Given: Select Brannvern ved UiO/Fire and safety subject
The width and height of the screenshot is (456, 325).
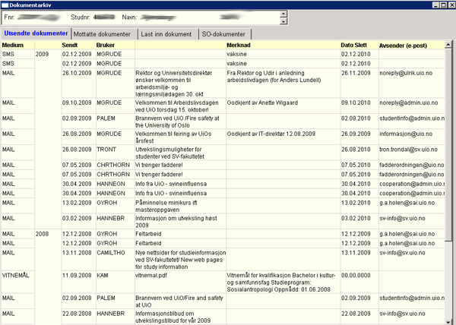Looking at the screenshot, I should click(x=179, y=301).
